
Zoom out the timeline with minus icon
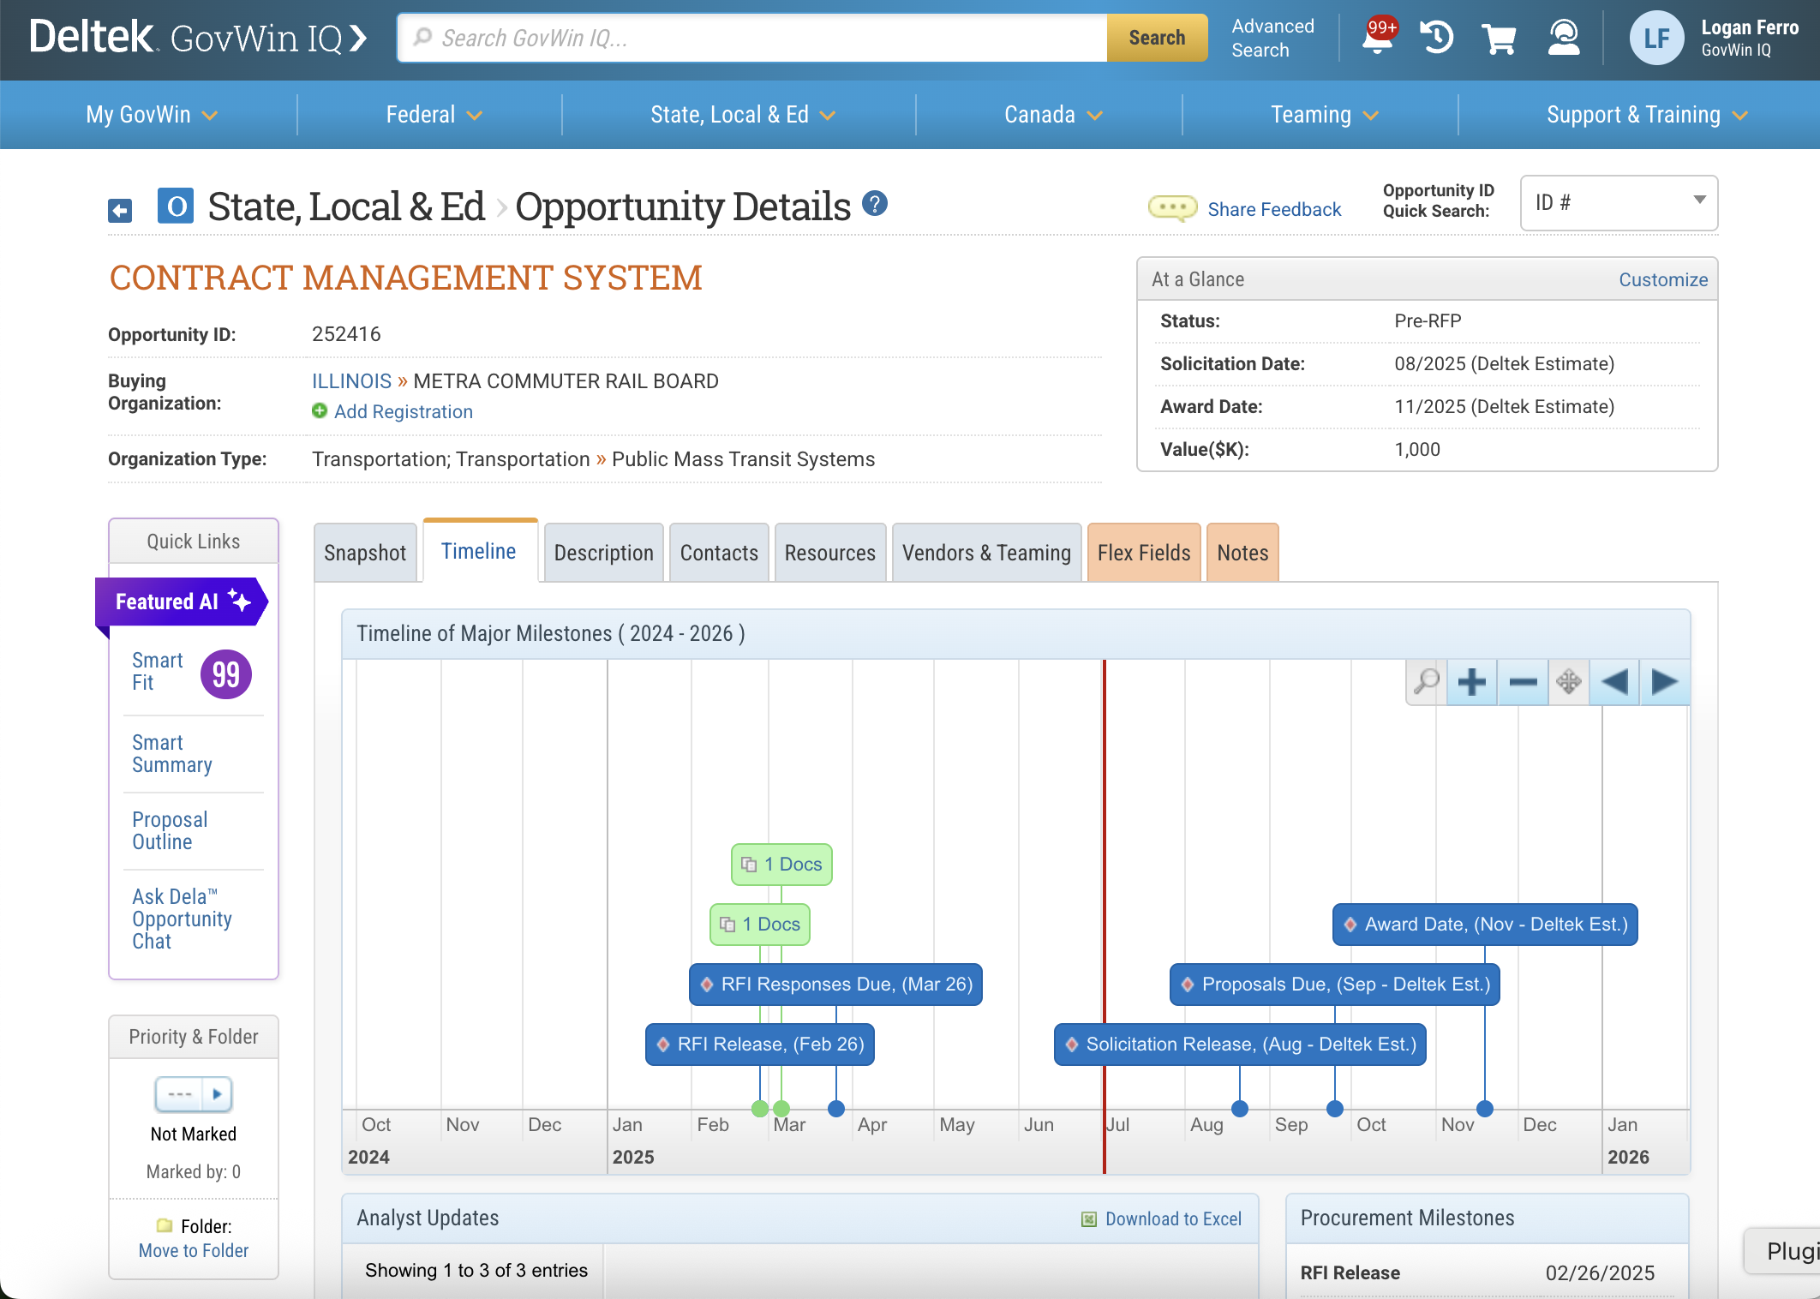coord(1523,682)
